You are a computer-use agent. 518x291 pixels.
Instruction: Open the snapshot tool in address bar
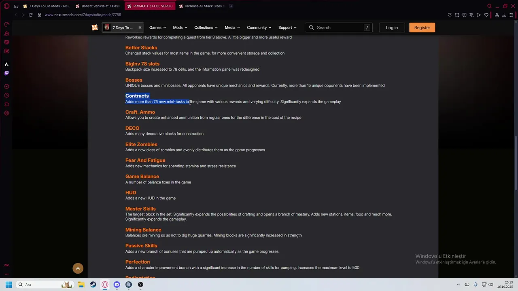tap(457, 15)
